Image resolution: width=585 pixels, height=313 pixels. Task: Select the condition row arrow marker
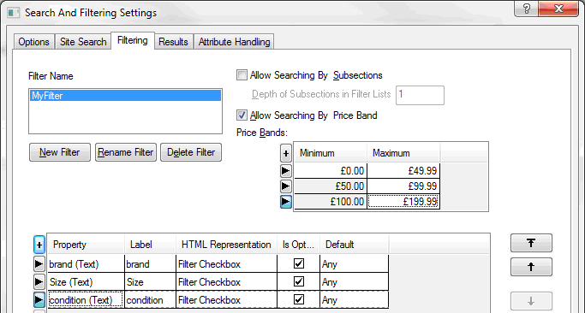(39, 300)
